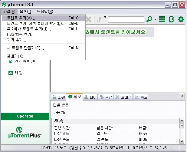Switch to the 정보 tab

(74, 97)
